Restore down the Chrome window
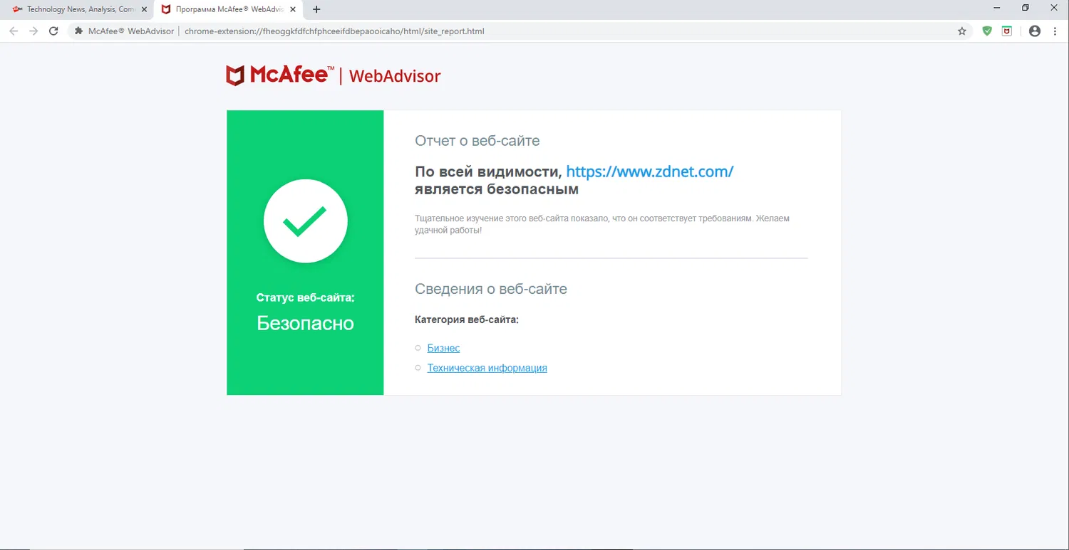The image size is (1069, 550). [x=1026, y=8]
